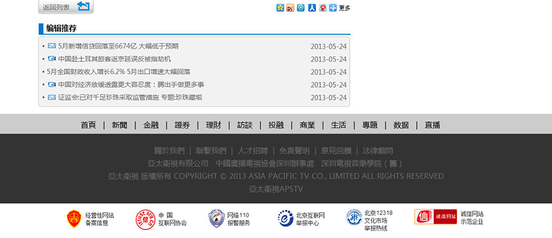Open the 證券 navigation item
Image resolution: width=552 pixels, height=238 pixels.
[182, 125]
